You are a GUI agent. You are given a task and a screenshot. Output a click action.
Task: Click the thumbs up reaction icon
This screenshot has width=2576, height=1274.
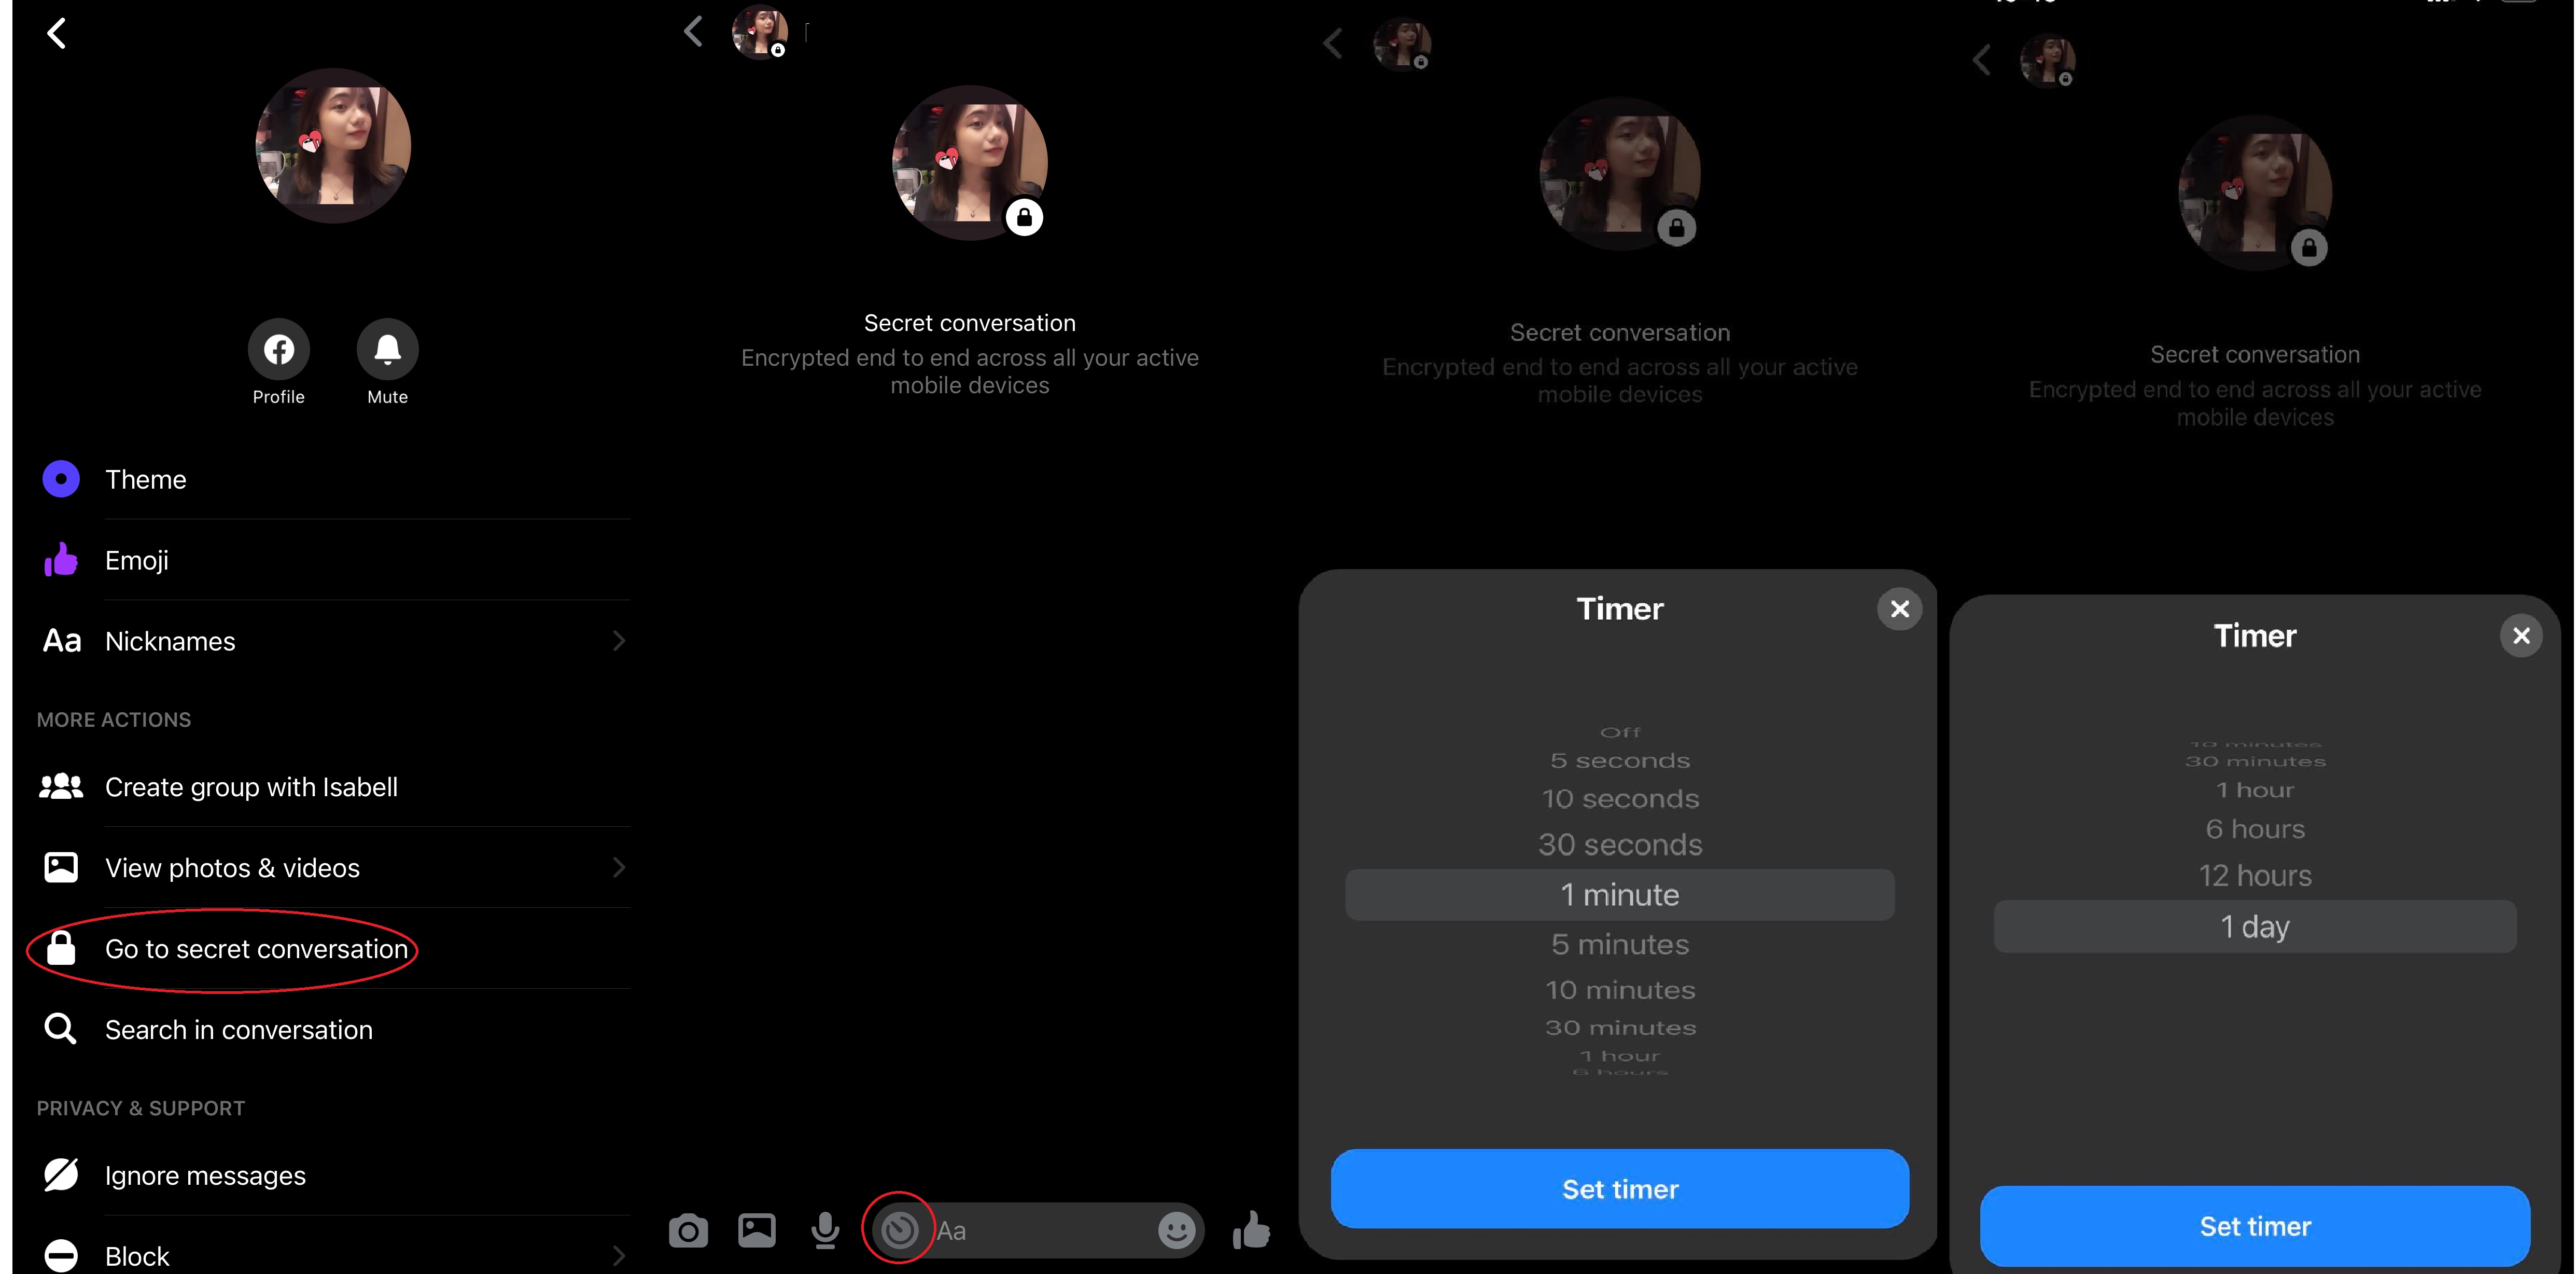(x=1252, y=1229)
